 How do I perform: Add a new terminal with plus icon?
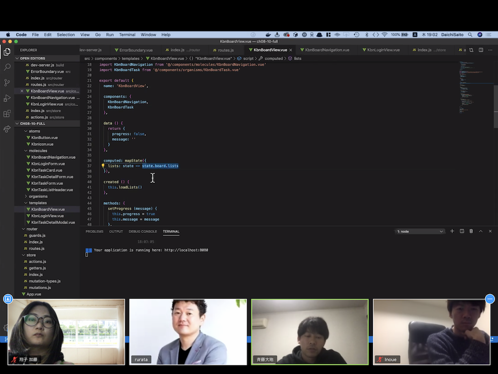[452, 231]
